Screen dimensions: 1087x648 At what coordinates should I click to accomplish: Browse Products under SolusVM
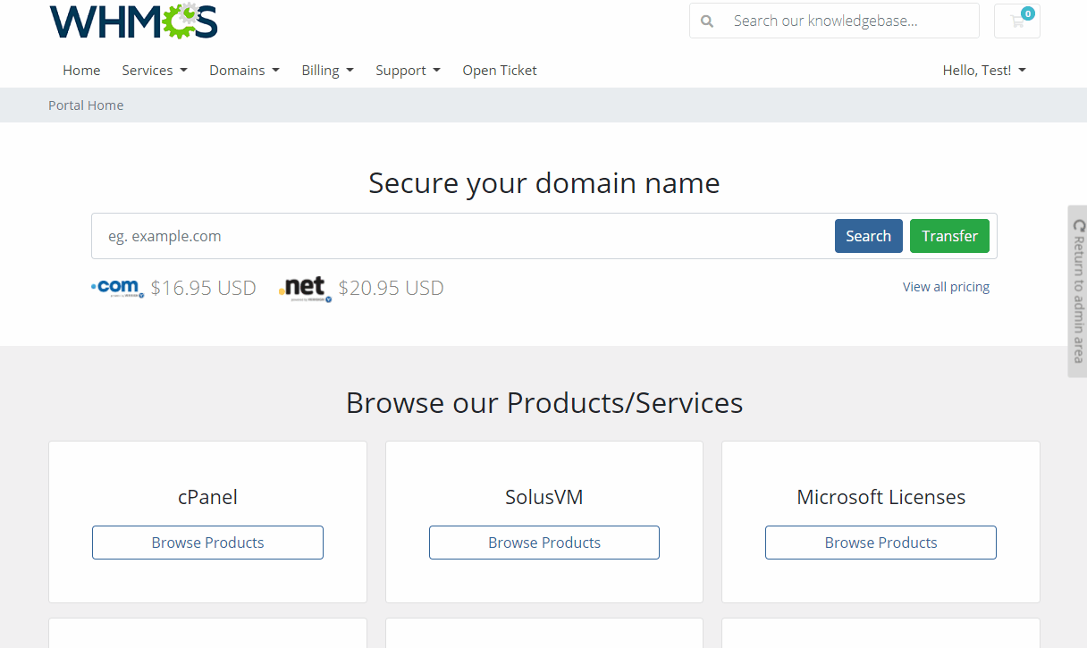tap(544, 543)
